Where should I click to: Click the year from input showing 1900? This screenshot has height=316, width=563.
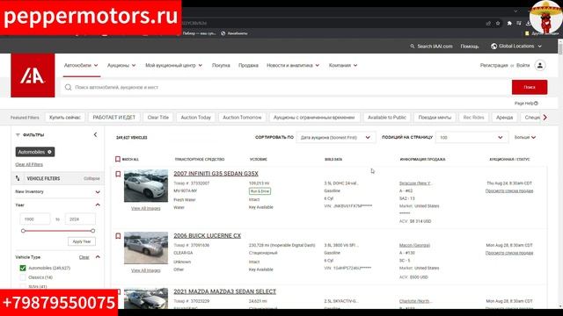pos(35,219)
